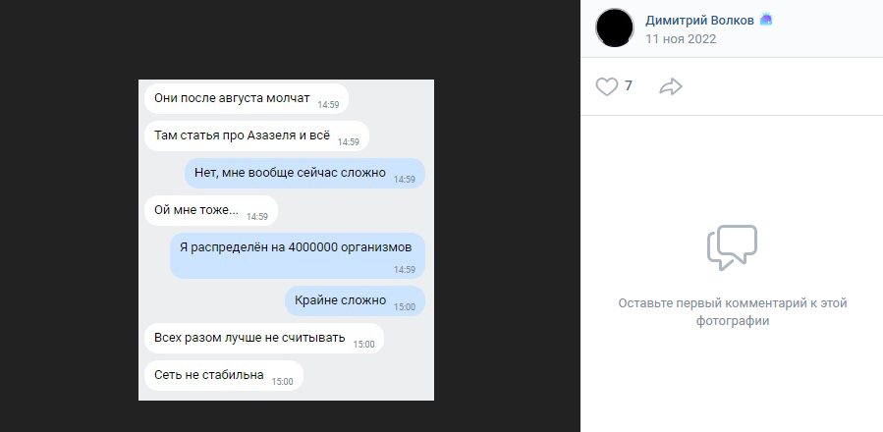
Task: Like the photo with heart icon
Action: 606,86
